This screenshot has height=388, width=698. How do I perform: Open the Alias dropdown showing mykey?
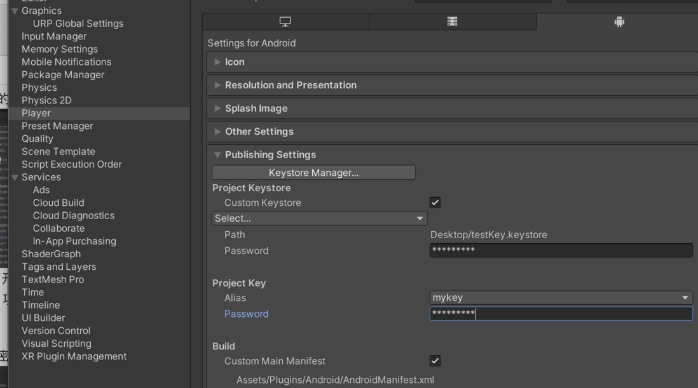point(561,297)
